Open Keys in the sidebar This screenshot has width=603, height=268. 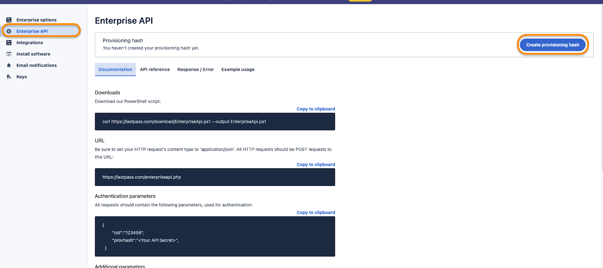(x=21, y=77)
